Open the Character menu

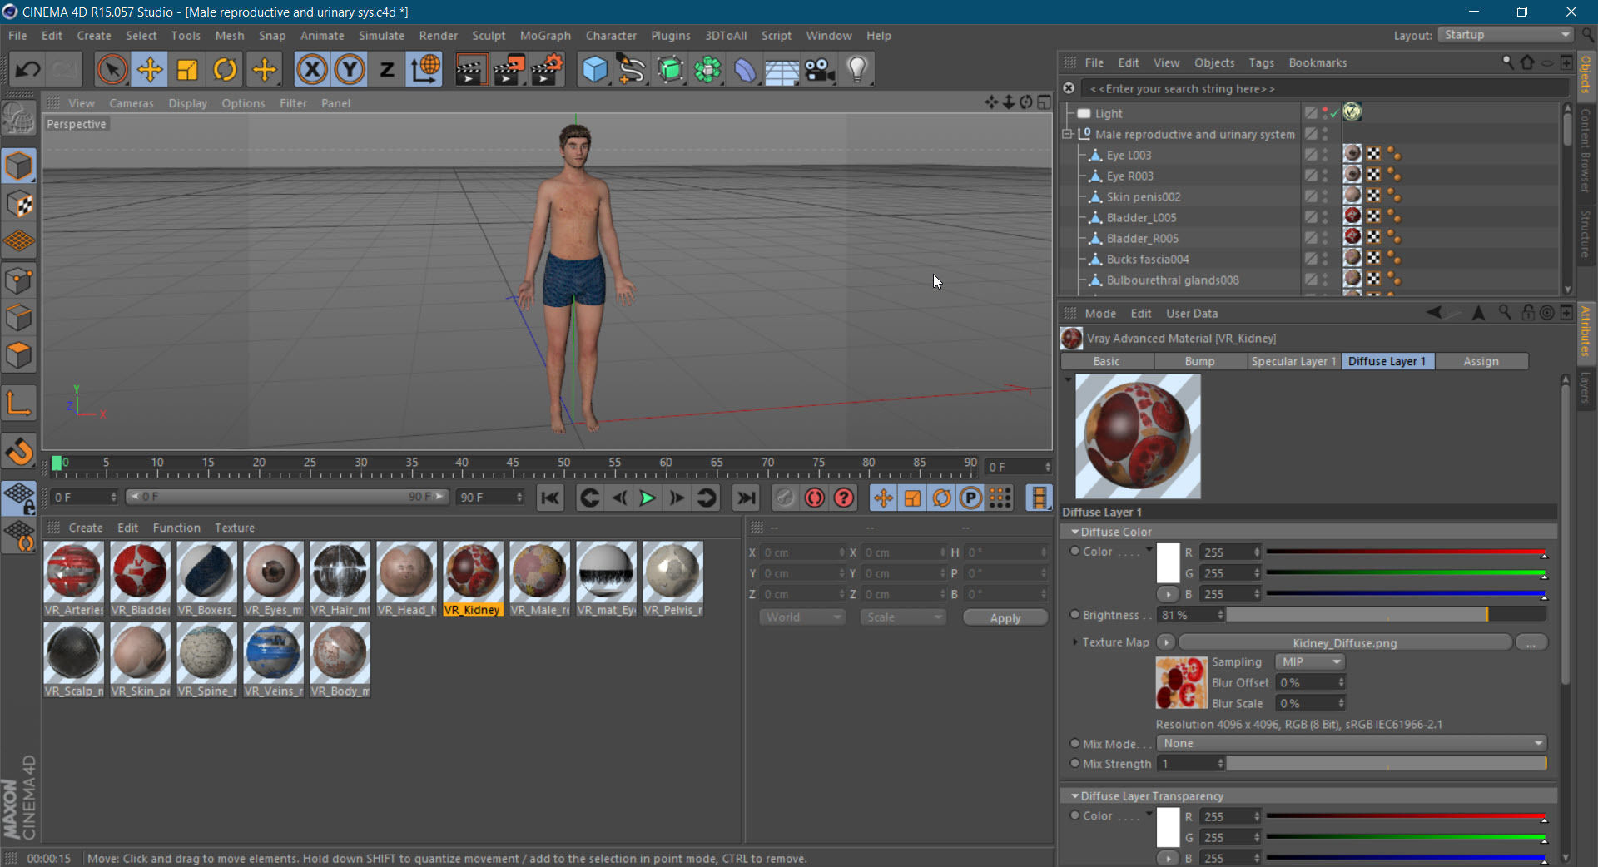tap(611, 36)
